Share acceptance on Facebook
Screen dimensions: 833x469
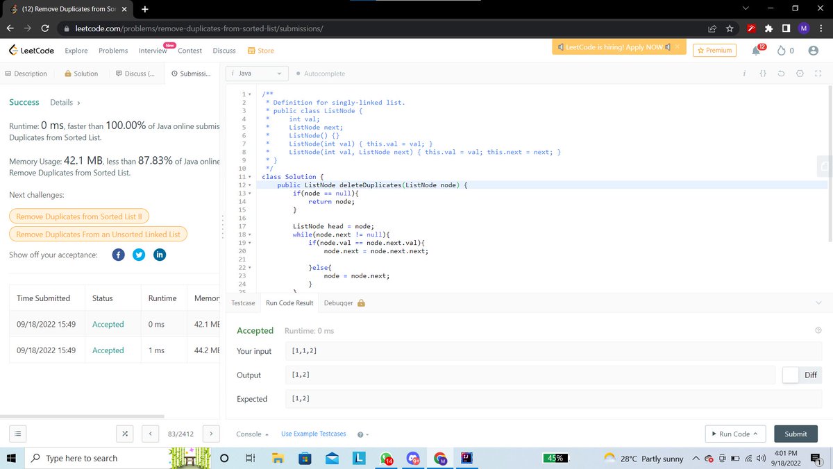coord(118,255)
